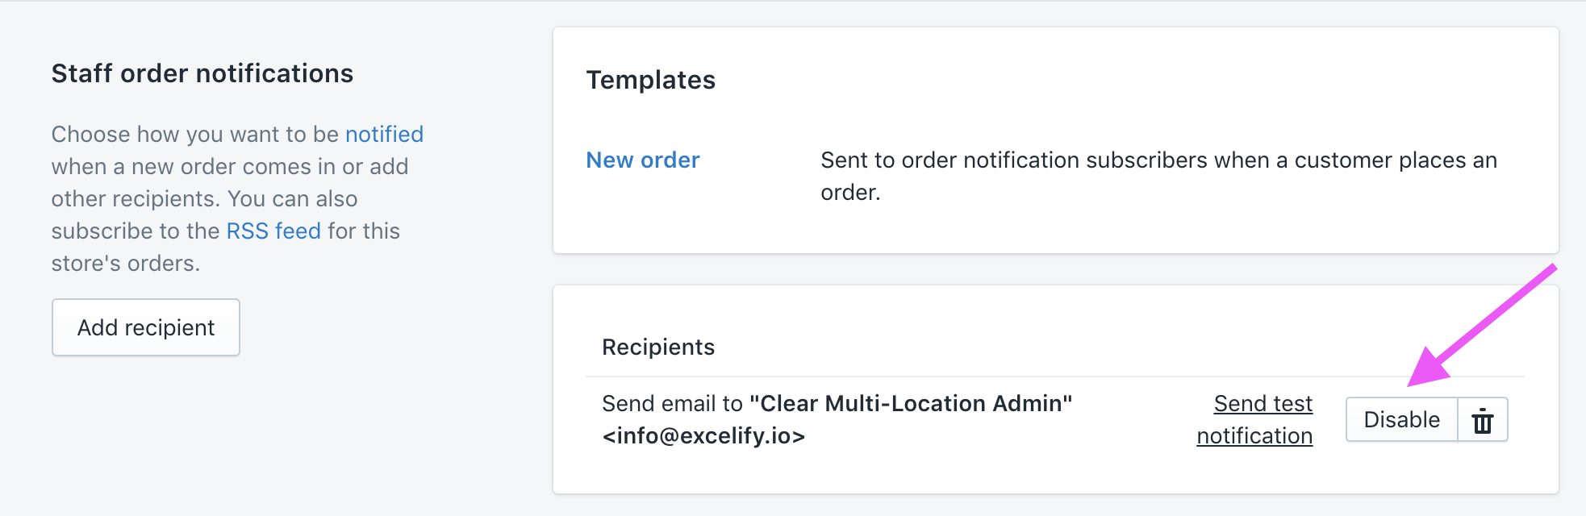Click the "Recipients" section heading
The height and width of the screenshot is (516, 1586).
[658, 347]
